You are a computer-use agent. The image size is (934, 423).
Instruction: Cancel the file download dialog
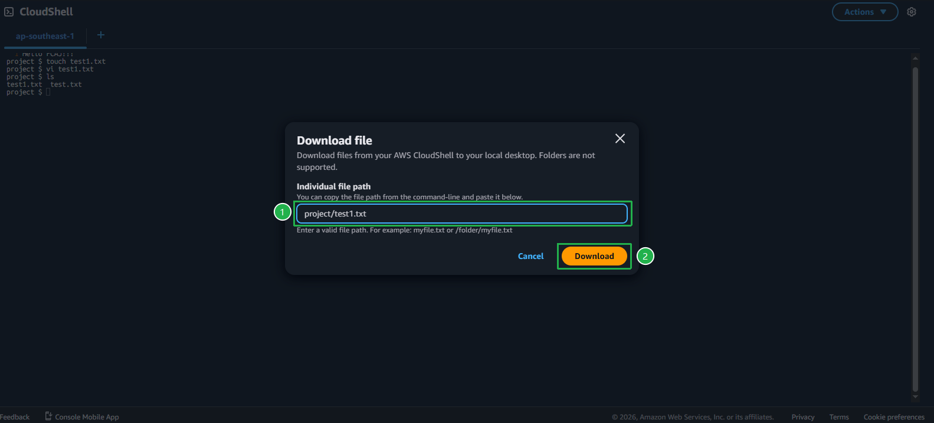point(530,256)
